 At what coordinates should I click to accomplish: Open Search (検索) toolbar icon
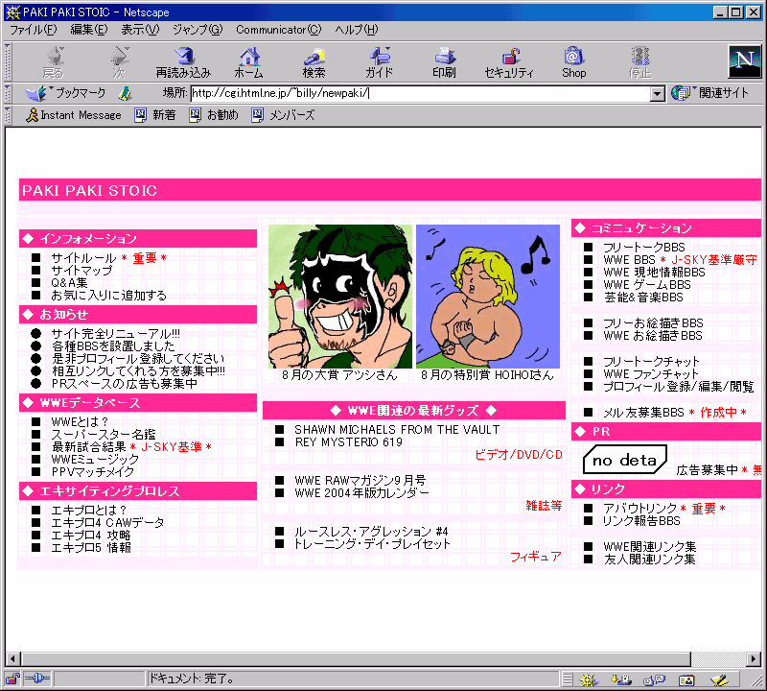(x=314, y=61)
